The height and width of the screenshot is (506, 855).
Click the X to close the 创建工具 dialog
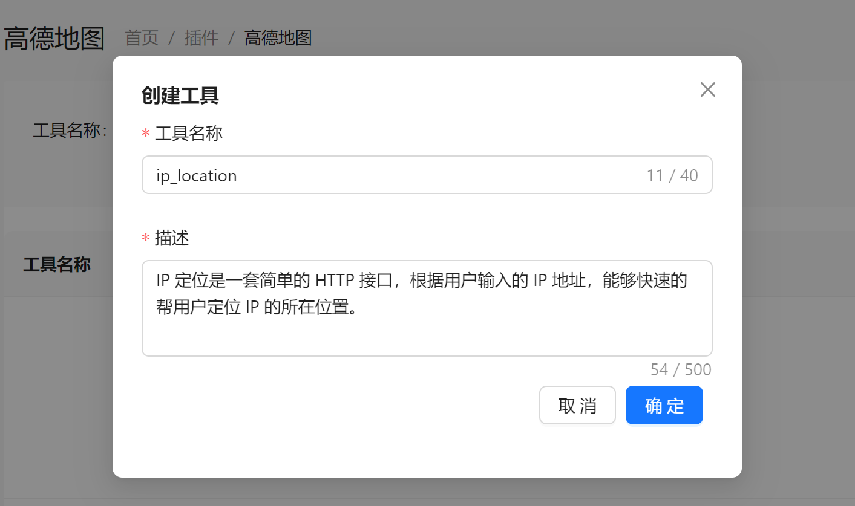707,89
